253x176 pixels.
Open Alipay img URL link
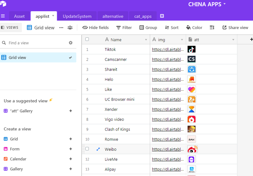pos(168,169)
